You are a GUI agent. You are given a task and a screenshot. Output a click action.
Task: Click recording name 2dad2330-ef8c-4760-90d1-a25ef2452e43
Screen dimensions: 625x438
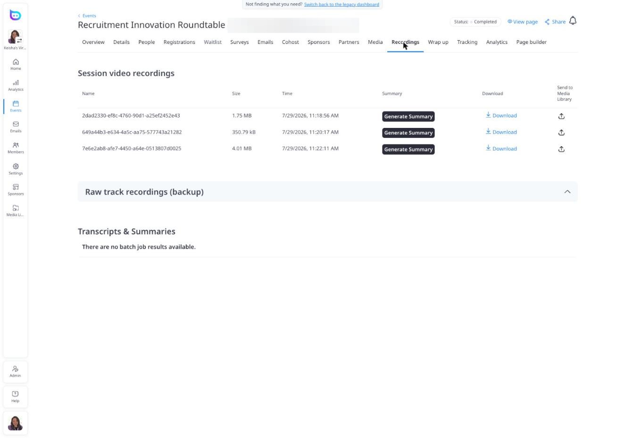click(x=131, y=115)
